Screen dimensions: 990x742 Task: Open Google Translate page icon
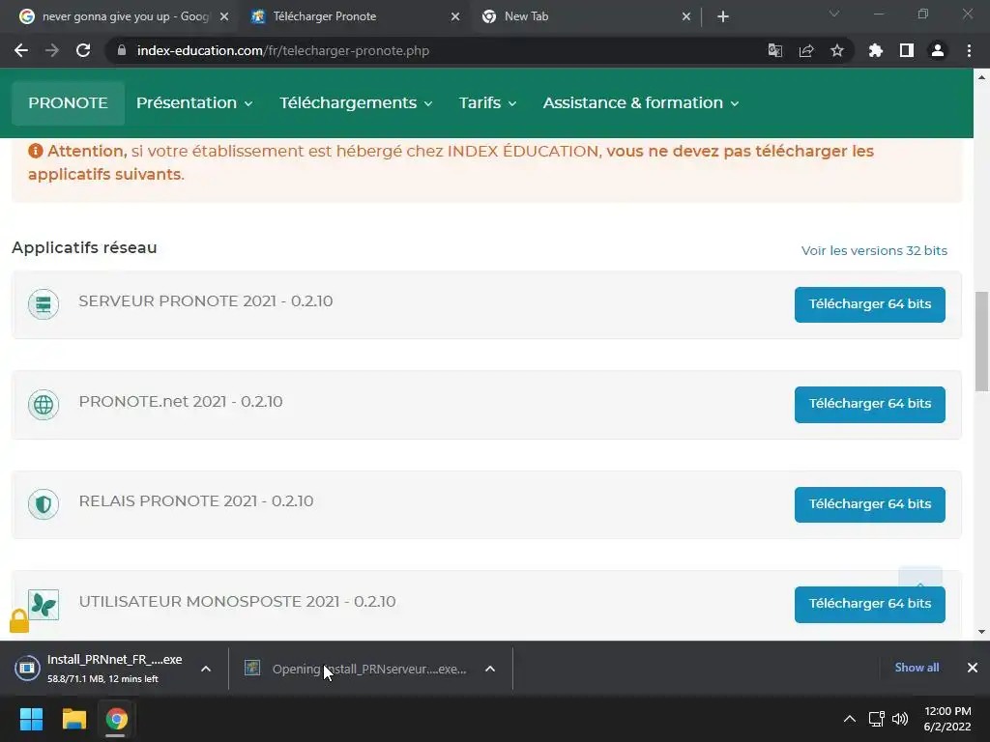coord(774,50)
